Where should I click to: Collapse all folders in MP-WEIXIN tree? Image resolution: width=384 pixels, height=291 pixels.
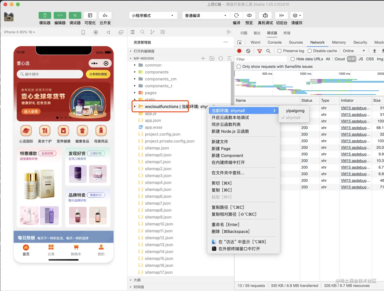pos(229,58)
